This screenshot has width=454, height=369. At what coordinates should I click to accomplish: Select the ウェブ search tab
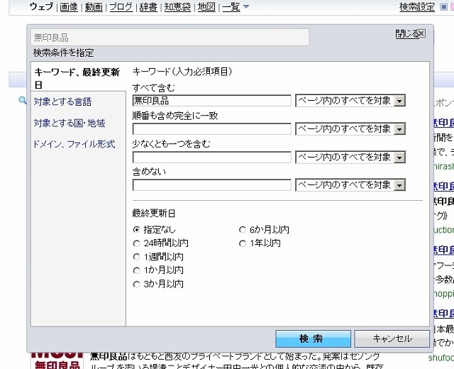tap(41, 6)
